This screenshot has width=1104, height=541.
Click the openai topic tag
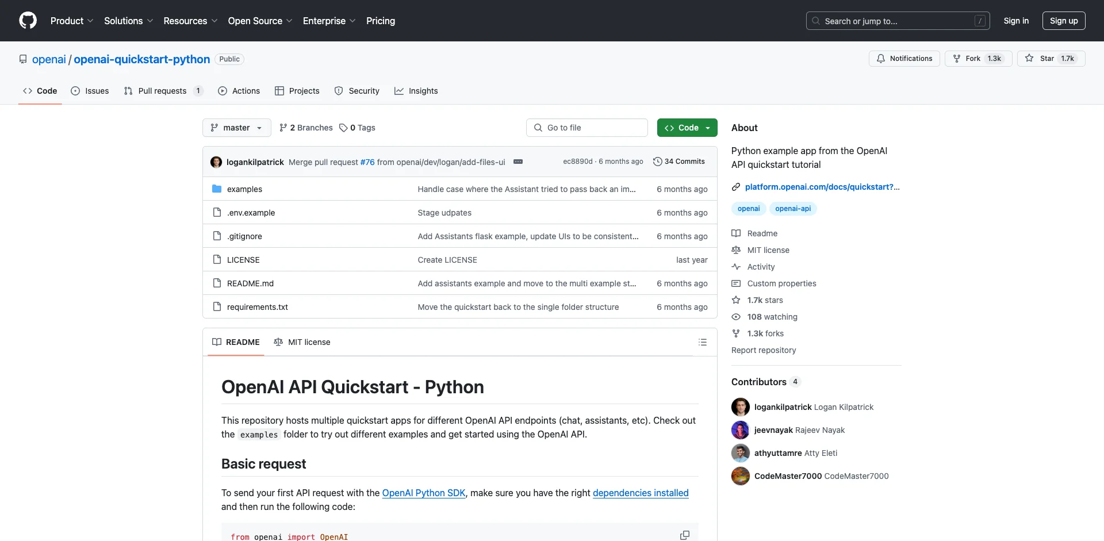(749, 209)
